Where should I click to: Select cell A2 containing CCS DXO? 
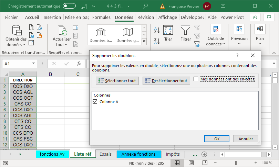[23, 86]
